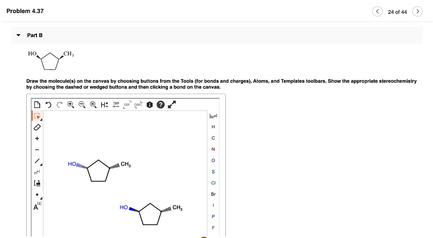Viewport: 433px width, 238px height.
Task: Select the carbon chain tool
Action: tap(37, 173)
